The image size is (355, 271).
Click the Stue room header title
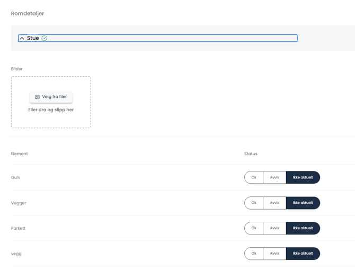click(33, 38)
